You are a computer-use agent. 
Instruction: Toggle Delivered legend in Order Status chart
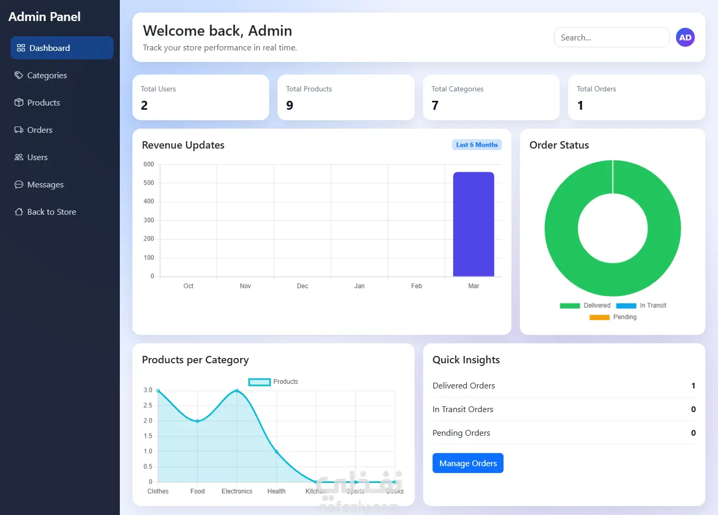(x=585, y=306)
